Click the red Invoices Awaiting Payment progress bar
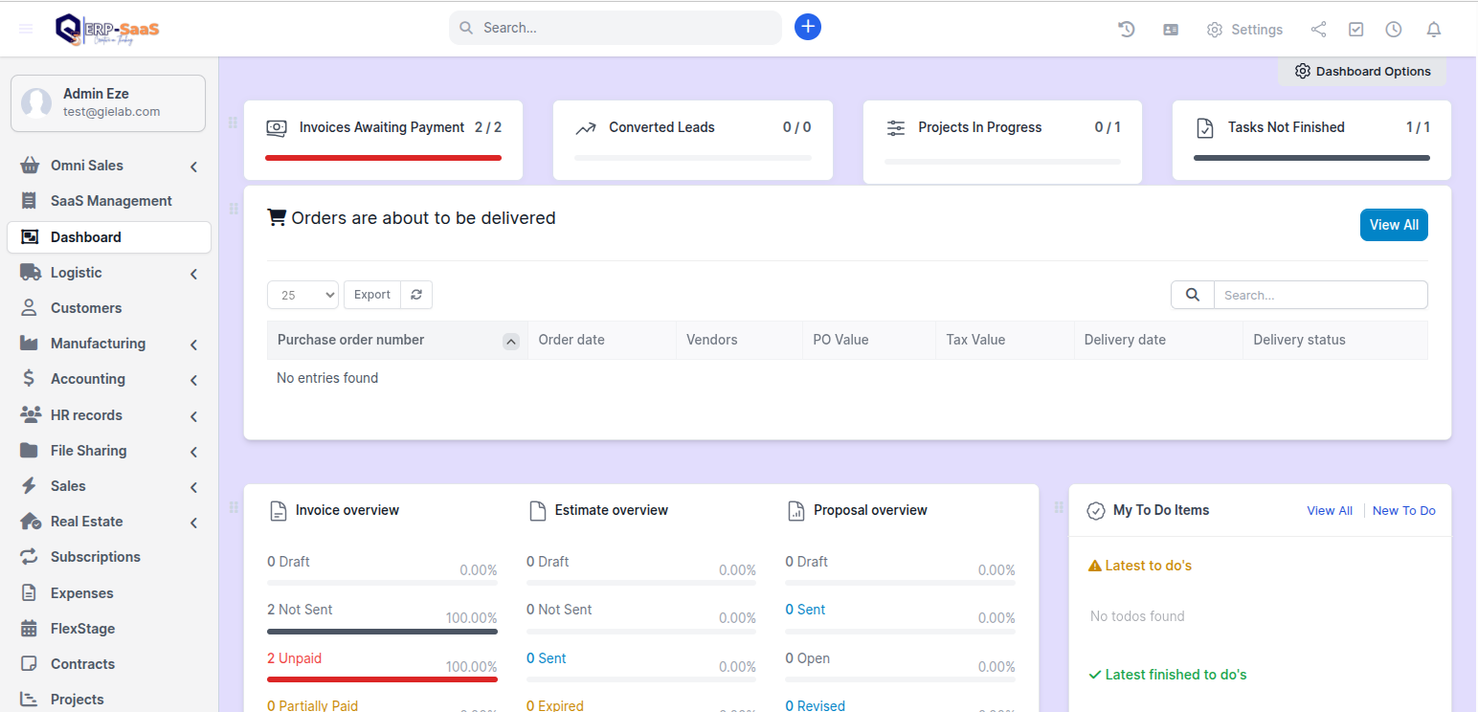The height and width of the screenshot is (712, 1478). point(383,158)
